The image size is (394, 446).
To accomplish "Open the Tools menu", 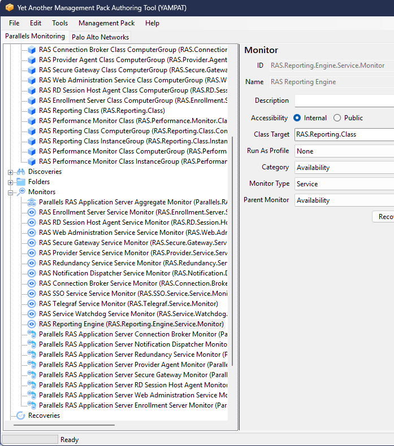I will pyautogui.click(x=60, y=23).
